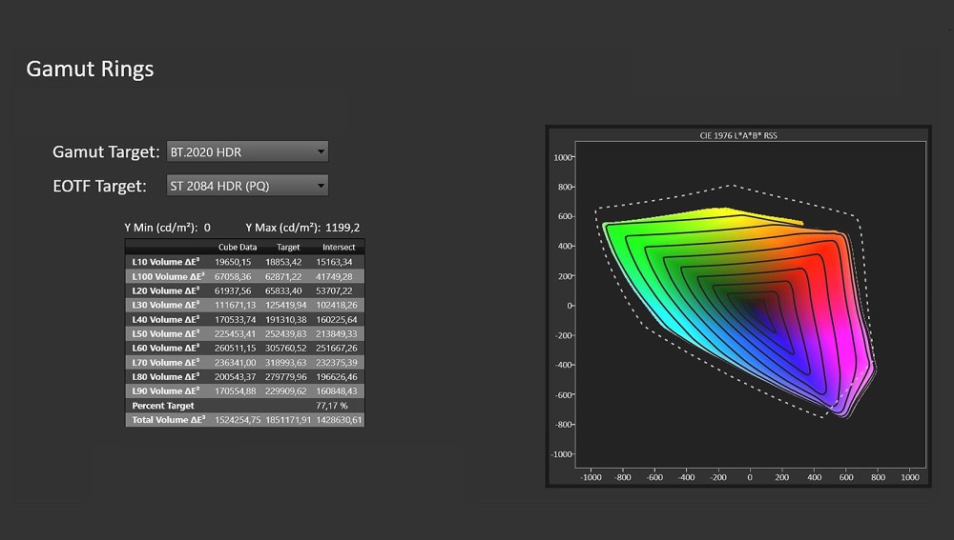Select the Target column header

coord(288,248)
